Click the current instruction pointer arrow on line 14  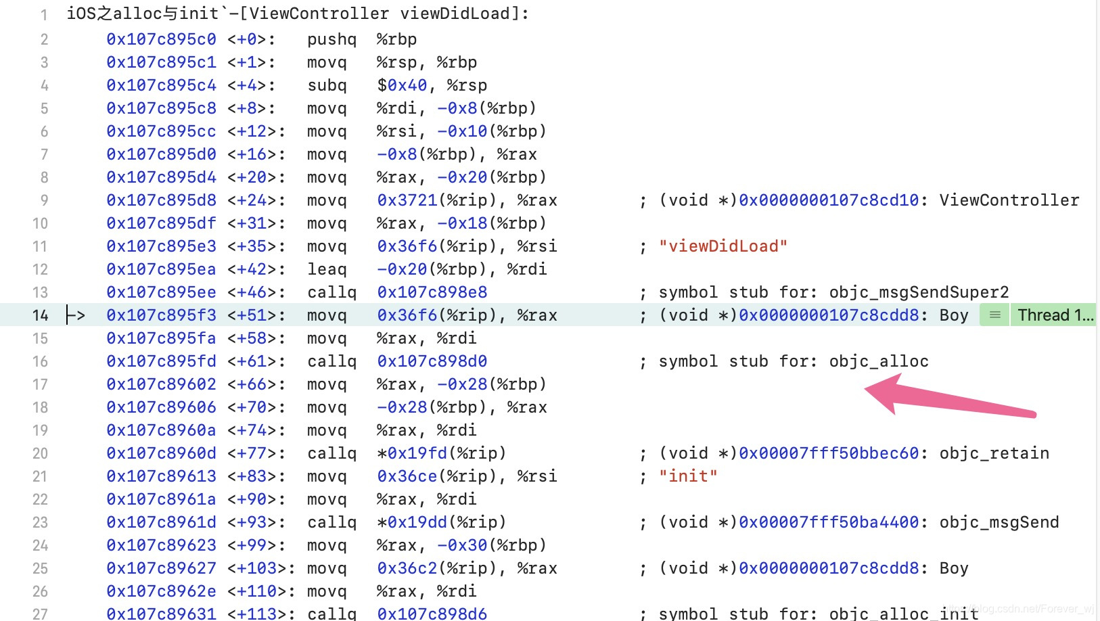(x=75, y=315)
